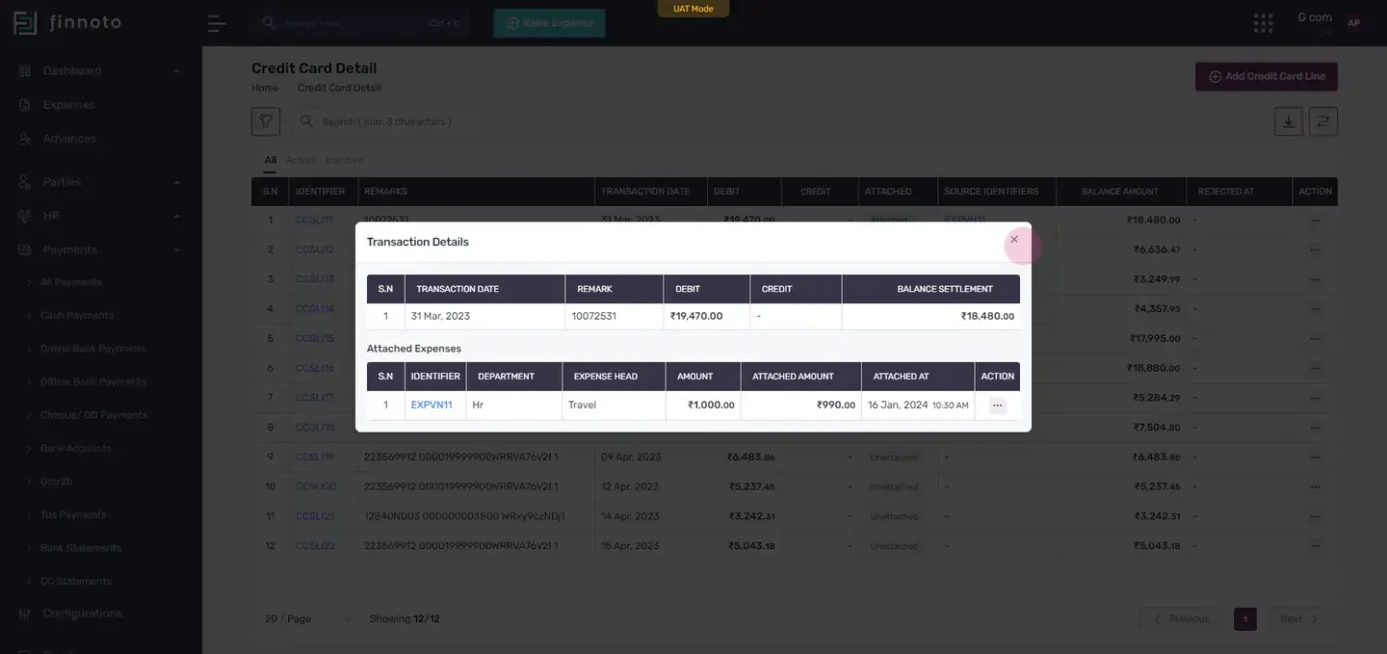
Task: Toggle the sidebar collapse hamburger icon
Action: (217, 23)
